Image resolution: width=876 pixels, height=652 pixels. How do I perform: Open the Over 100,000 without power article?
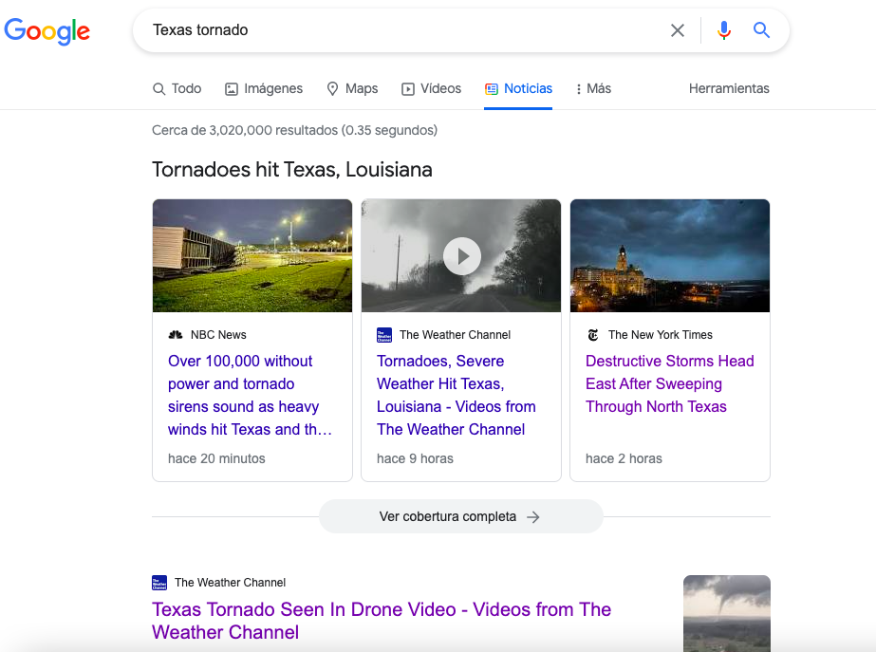click(251, 395)
